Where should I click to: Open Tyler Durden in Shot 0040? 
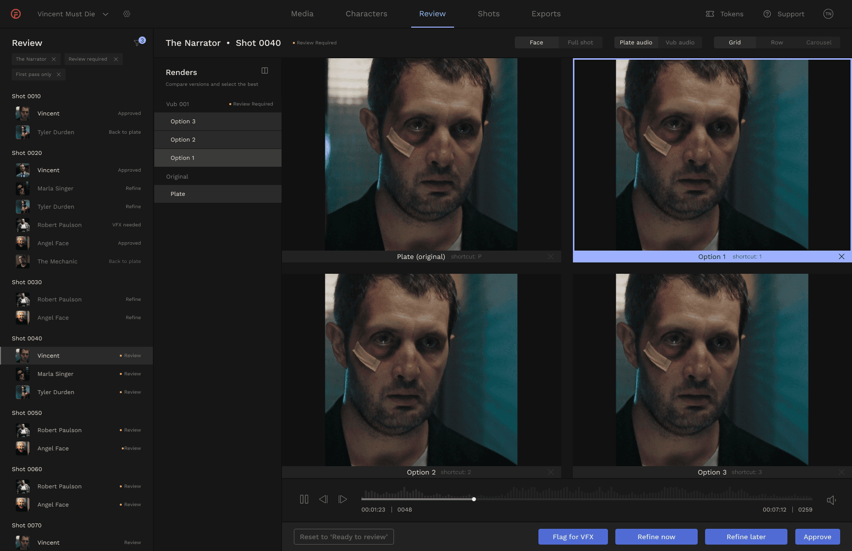click(76, 392)
